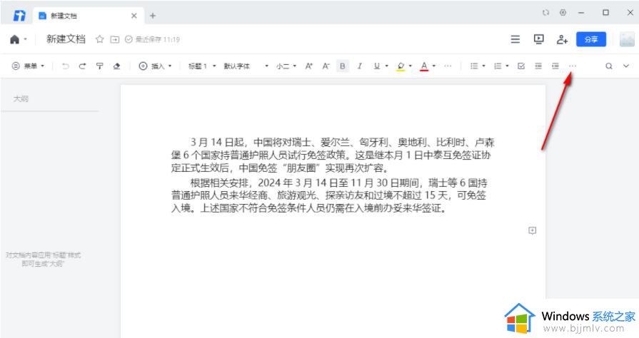This screenshot has width=639, height=338.
Task: Start presentation mode
Action: tap(539, 39)
